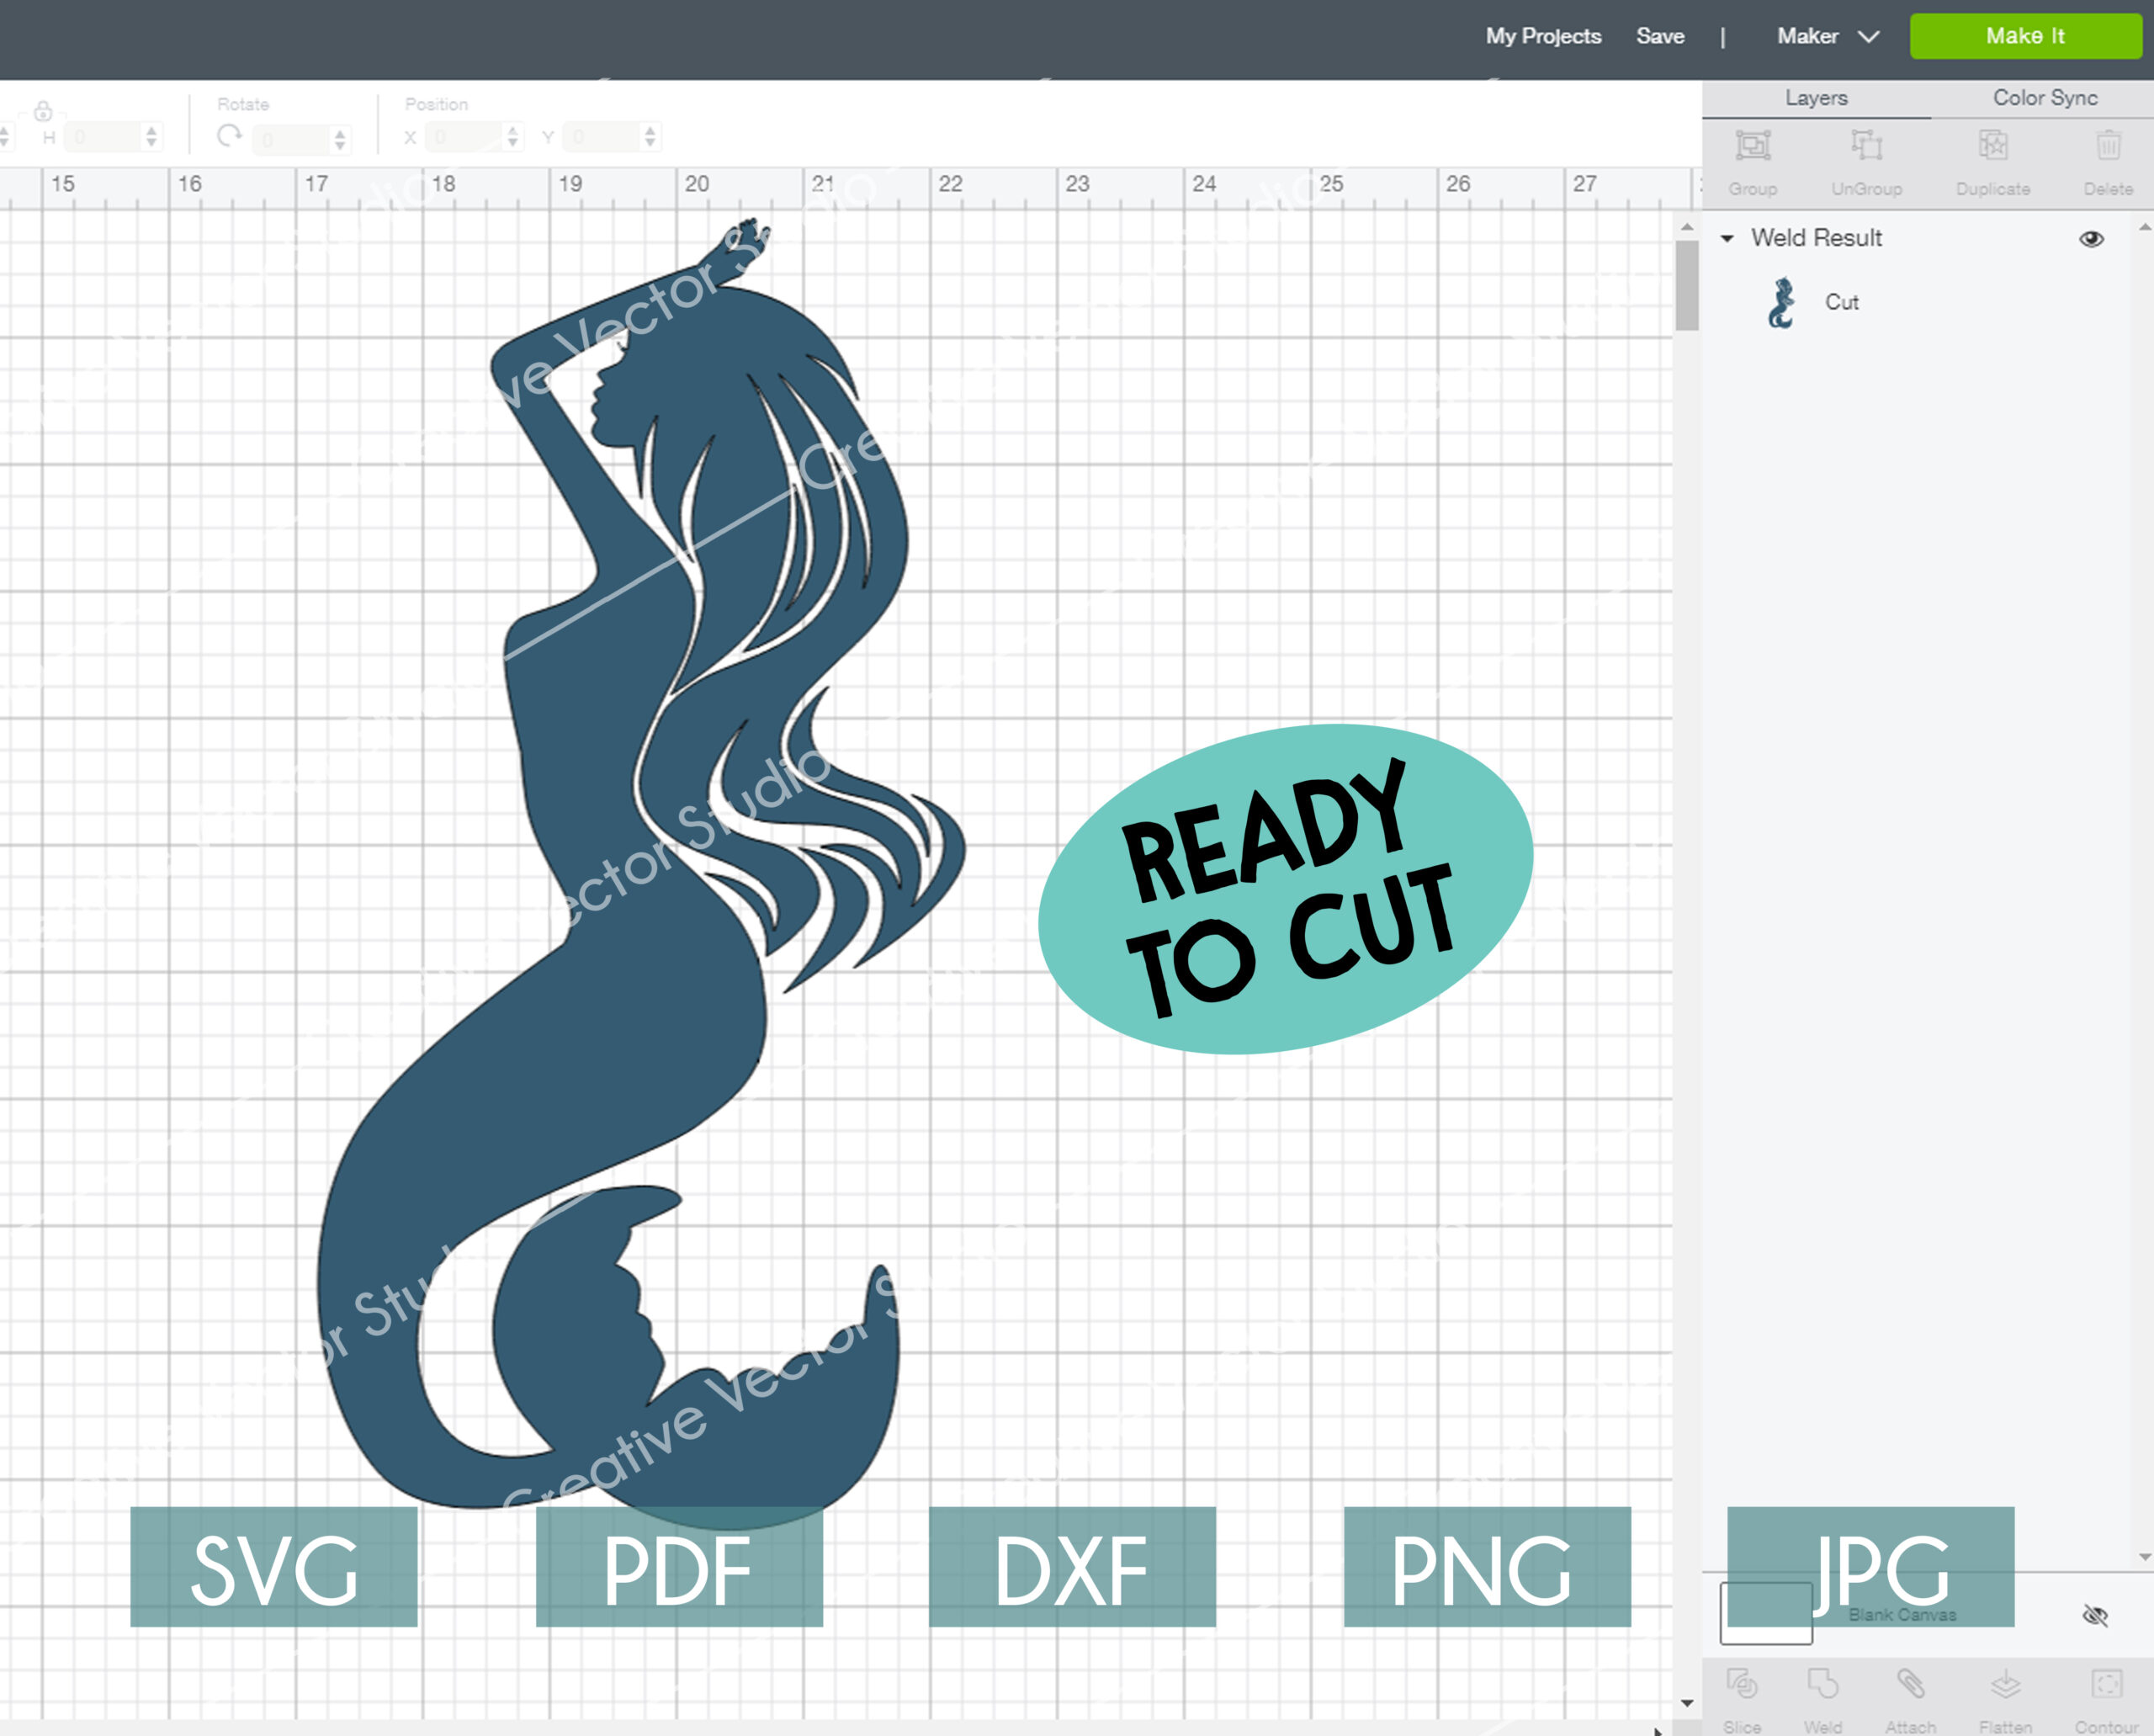Click the Rotate icon

pos(230,136)
